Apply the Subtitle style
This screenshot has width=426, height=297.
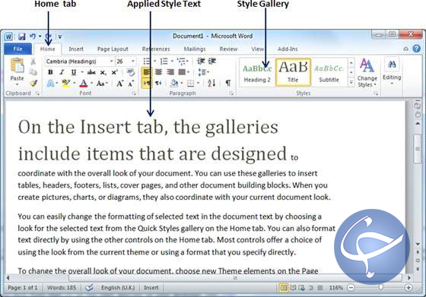pyautogui.click(x=329, y=73)
